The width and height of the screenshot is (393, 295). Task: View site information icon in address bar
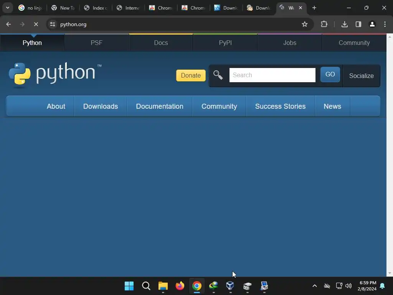pos(53,24)
